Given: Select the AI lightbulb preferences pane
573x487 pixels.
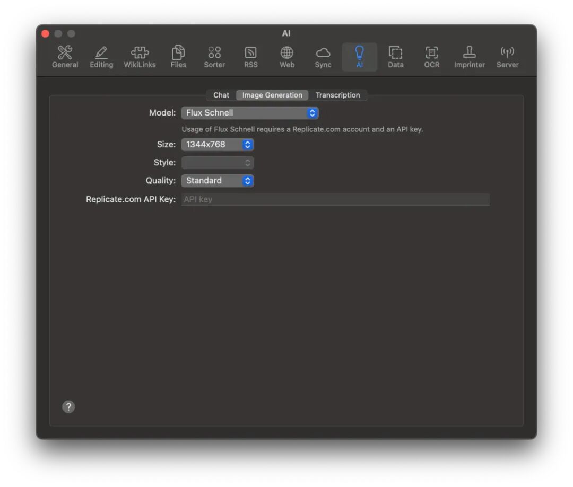Looking at the screenshot, I should click(x=359, y=57).
